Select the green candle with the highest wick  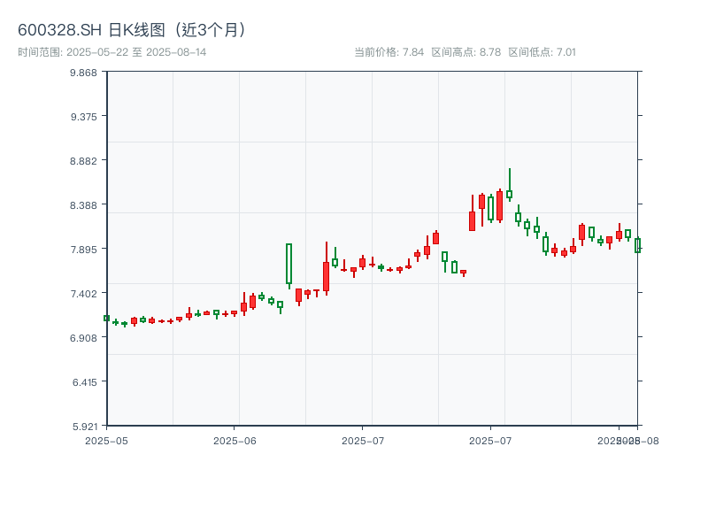pyautogui.click(x=510, y=194)
